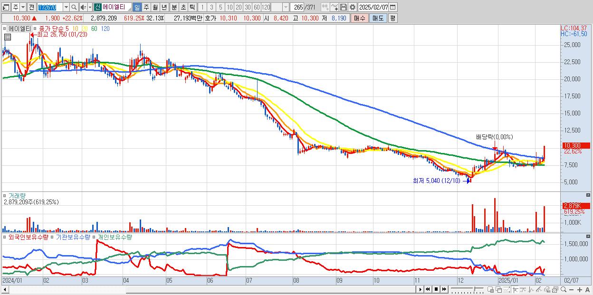The height and width of the screenshot is (295, 593).
Task: Expand the stock code history dropdown
Action: pyautogui.click(x=66, y=7)
